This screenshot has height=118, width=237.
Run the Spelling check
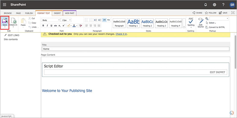tap(191, 22)
